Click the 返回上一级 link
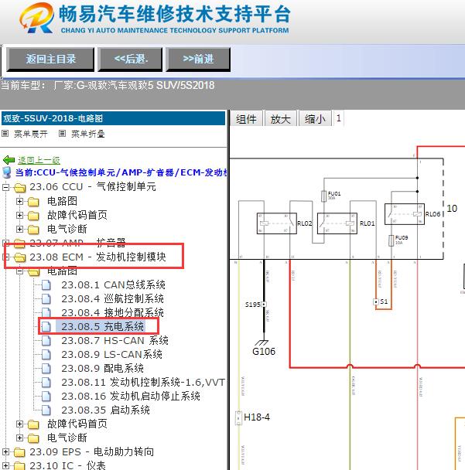This screenshot has width=465, height=470. point(39,160)
